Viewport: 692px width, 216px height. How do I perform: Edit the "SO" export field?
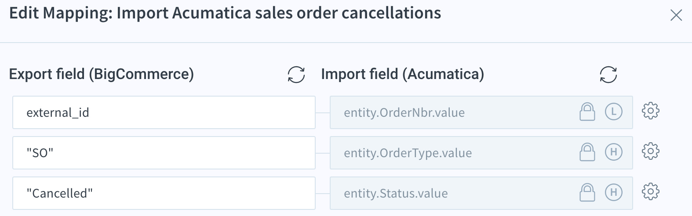click(164, 153)
